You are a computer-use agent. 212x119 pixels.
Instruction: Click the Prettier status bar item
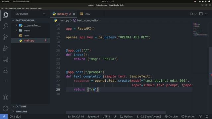coord(188,117)
